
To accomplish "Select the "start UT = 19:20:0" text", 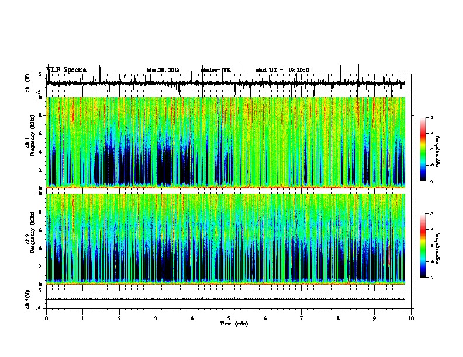I will pyautogui.click(x=282, y=70).
